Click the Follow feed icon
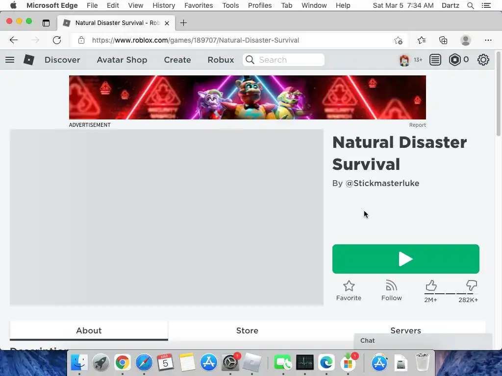Viewport: 502px width, 376px height. click(x=391, y=285)
